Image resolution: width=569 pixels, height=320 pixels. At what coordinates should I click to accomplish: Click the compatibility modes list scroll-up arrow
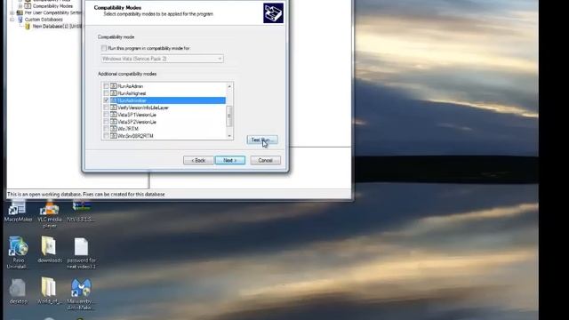(x=229, y=86)
